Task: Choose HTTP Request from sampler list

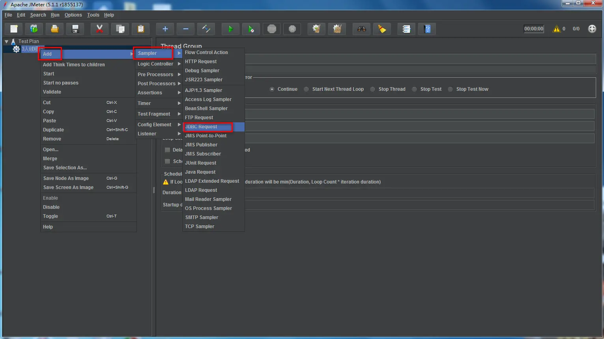Action: tap(213, 62)
